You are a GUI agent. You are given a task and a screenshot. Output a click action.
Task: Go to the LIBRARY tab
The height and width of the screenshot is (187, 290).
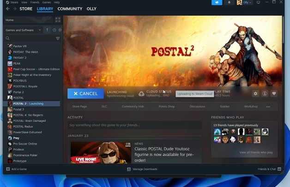click(45, 9)
